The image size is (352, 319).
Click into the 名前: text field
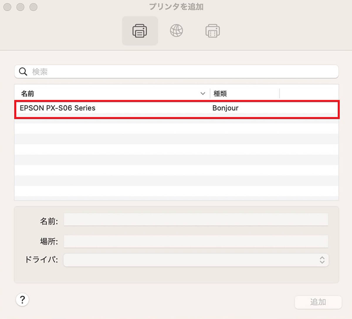click(x=196, y=219)
